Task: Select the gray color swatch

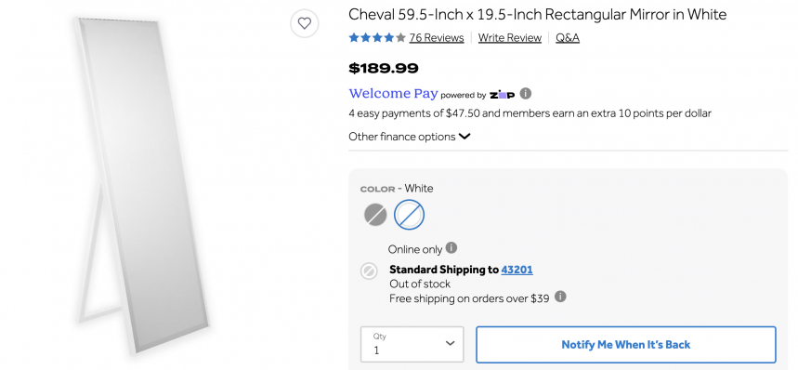Action: (375, 215)
